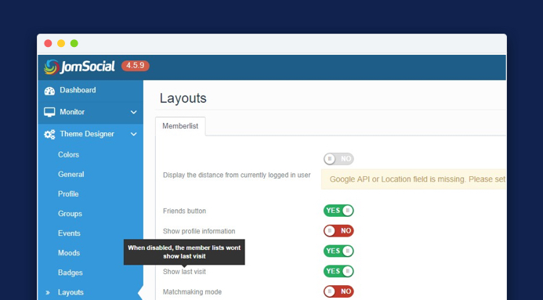Turn off the Show last visit switch
543x300 pixels.
[338, 271]
